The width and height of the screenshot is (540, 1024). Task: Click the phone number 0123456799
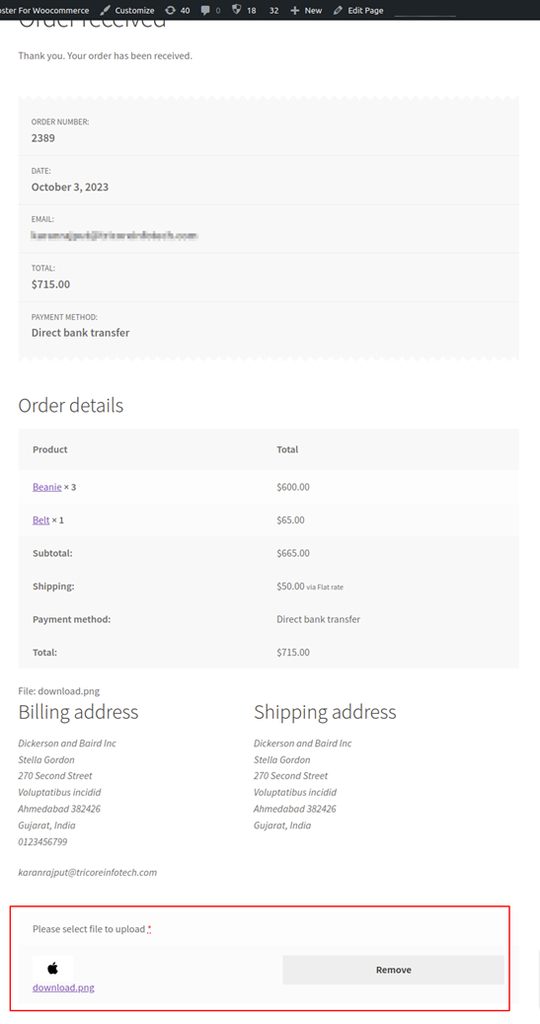point(42,841)
